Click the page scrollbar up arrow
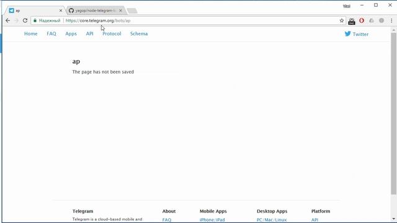 393,30
